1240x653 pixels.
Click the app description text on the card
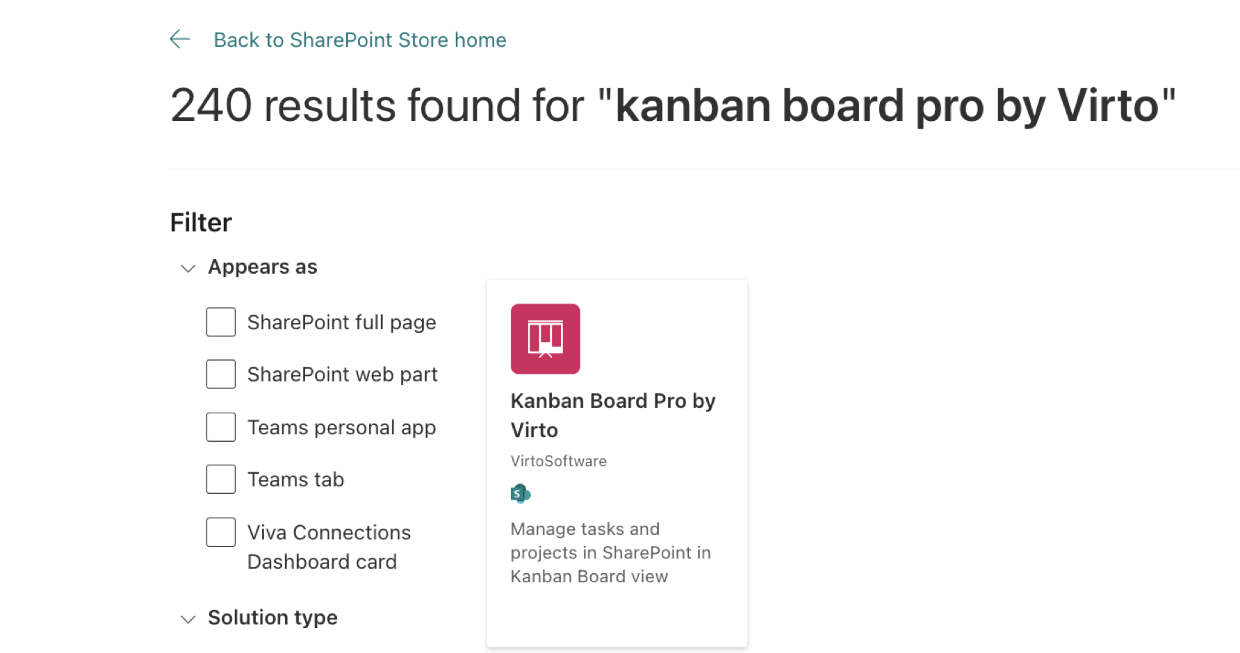pos(610,552)
